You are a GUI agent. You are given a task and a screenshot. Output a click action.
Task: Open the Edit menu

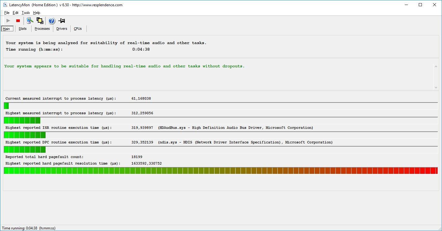[15, 13]
